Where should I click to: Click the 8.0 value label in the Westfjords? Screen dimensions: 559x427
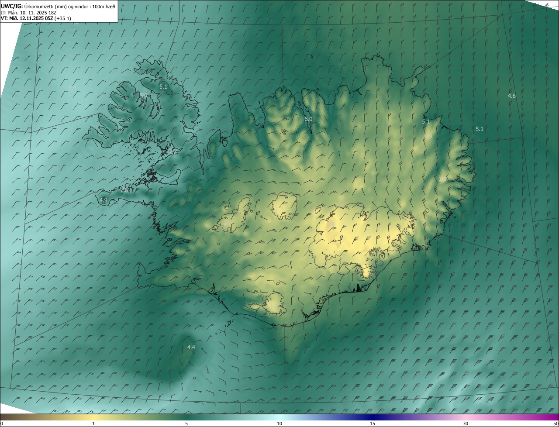point(143,95)
